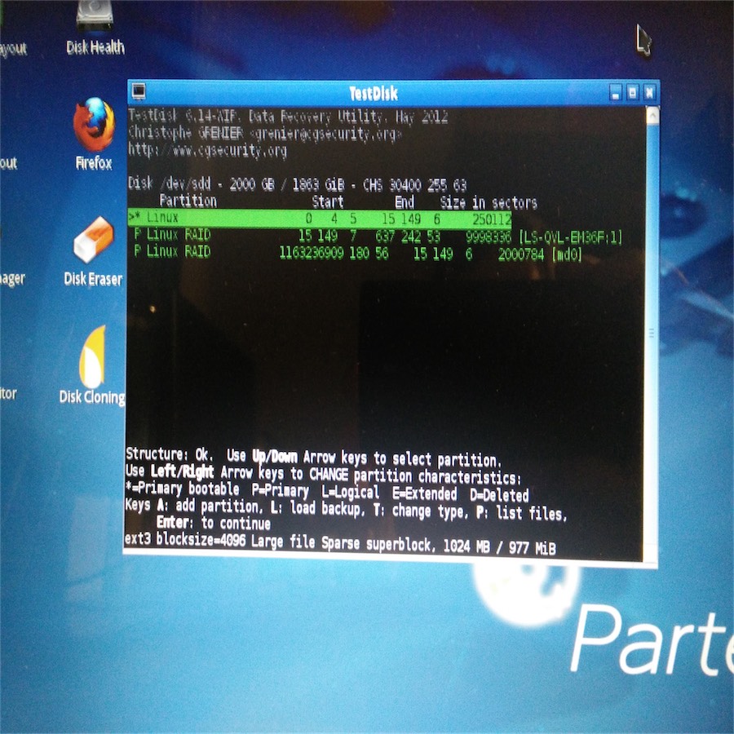The width and height of the screenshot is (734, 734).
Task: Click the 'Size in sectors' column header
Action: coord(489,203)
